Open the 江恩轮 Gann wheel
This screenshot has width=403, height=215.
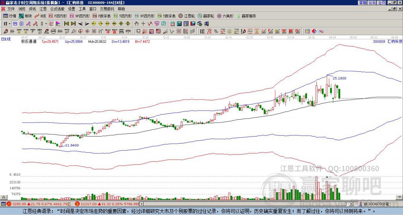(187, 16)
